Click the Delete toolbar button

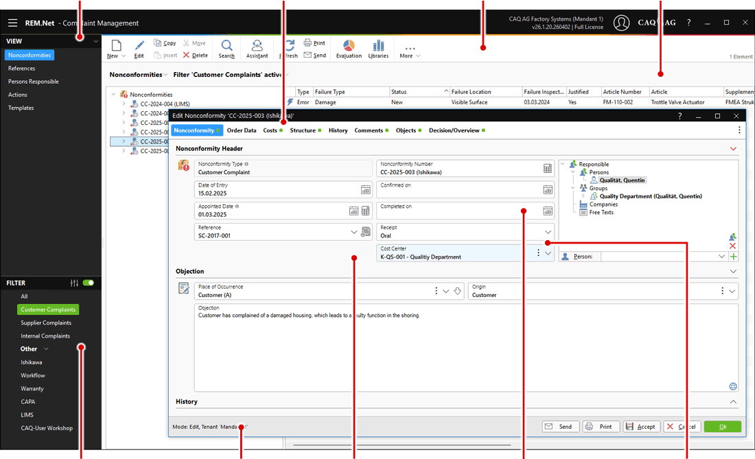(x=195, y=56)
